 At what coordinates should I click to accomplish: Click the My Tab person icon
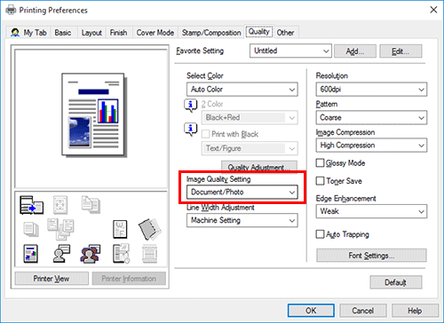(15, 33)
